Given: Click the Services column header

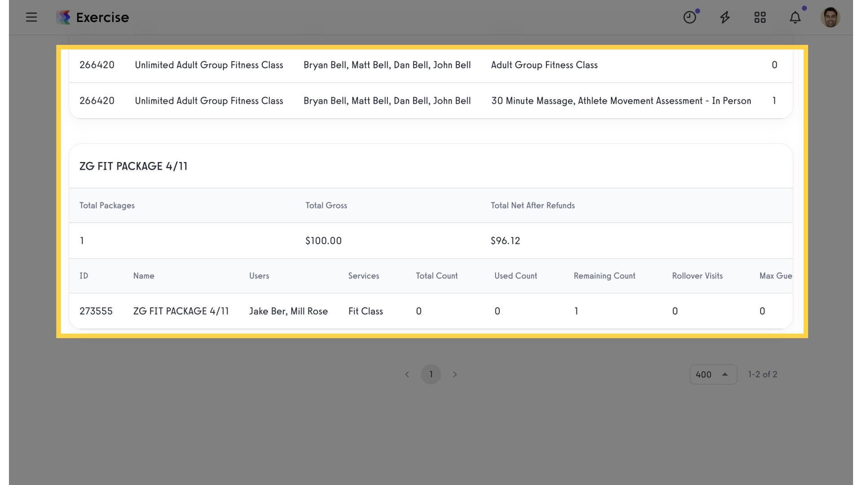Looking at the screenshot, I should click(x=364, y=276).
